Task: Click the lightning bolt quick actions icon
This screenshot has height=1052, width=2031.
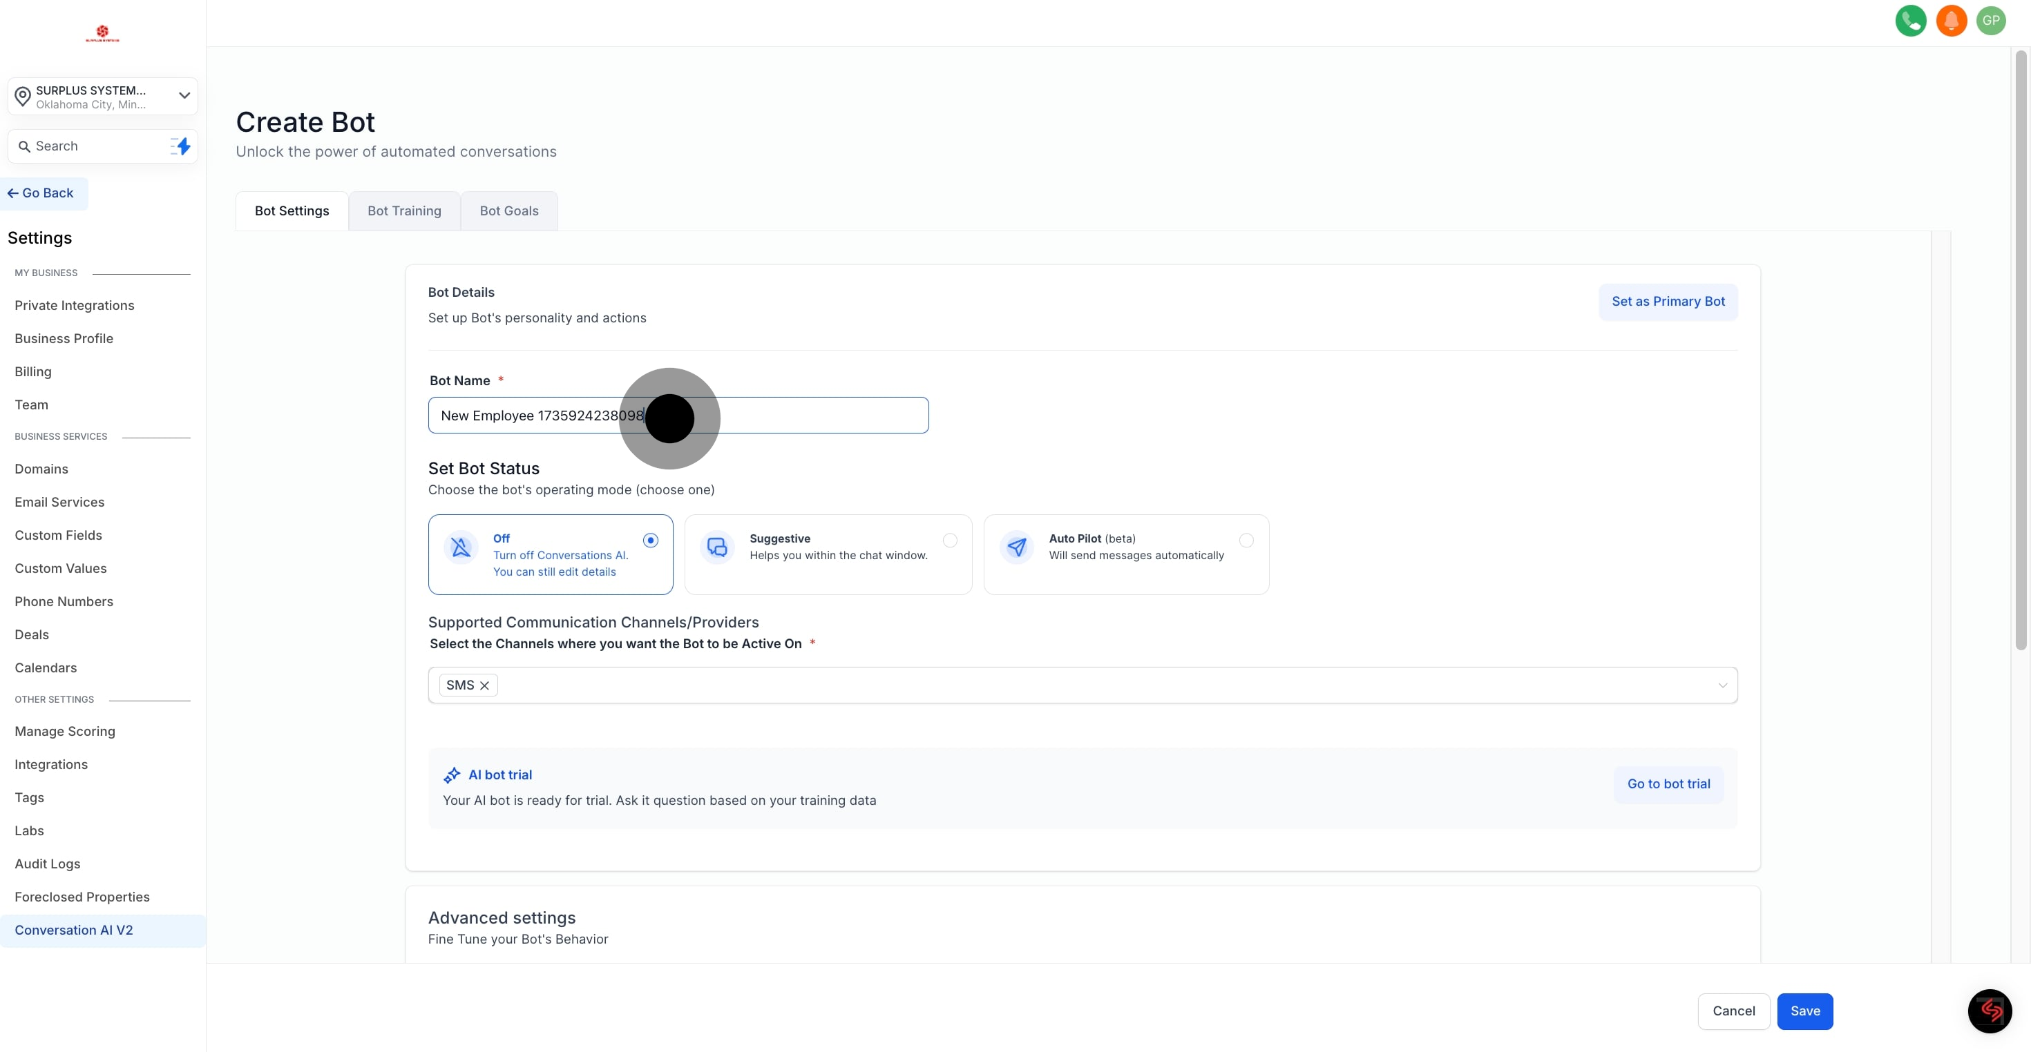Action: (x=181, y=146)
